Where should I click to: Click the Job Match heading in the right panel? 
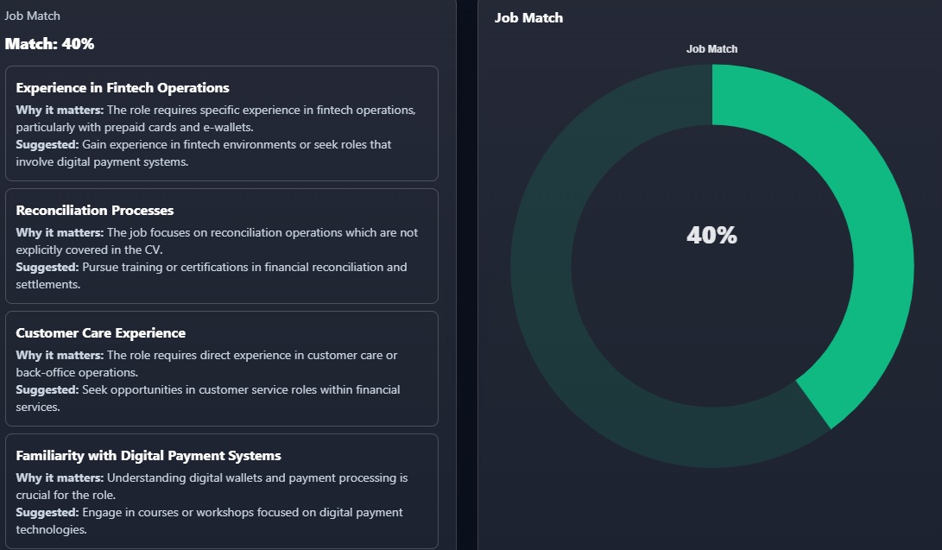pos(528,18)
